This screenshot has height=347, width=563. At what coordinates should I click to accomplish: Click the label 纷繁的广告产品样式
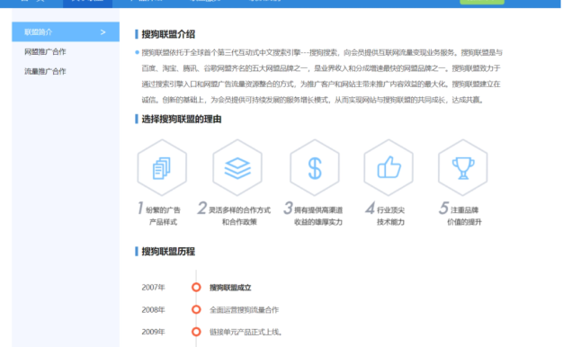[163, 216]
